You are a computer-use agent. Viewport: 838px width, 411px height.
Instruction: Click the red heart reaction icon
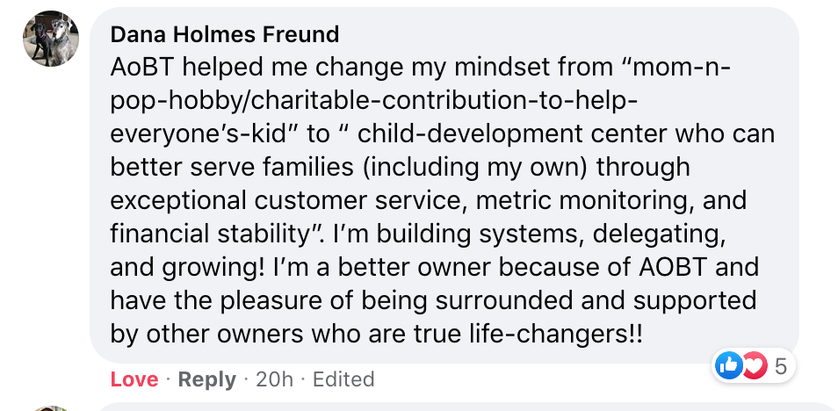coord(755,366)
